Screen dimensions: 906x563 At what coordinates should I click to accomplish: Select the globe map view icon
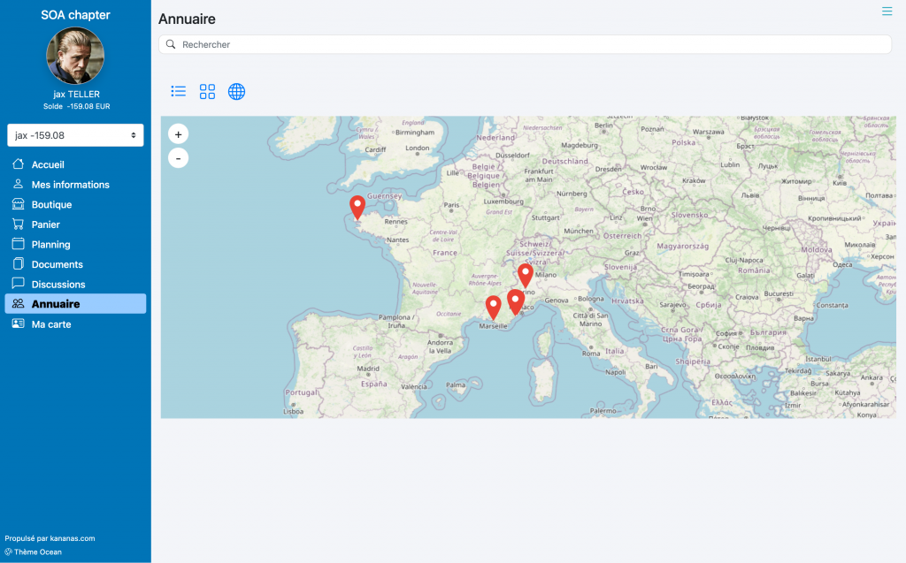pyautogui.click(x=236, y=91)
